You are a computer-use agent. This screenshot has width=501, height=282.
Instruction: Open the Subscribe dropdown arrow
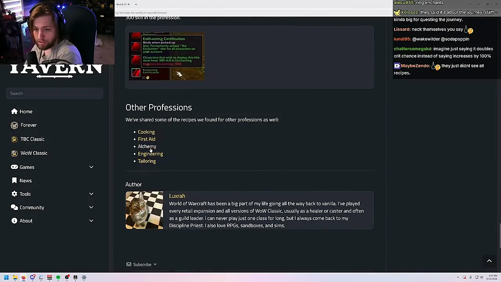point(155,265)
